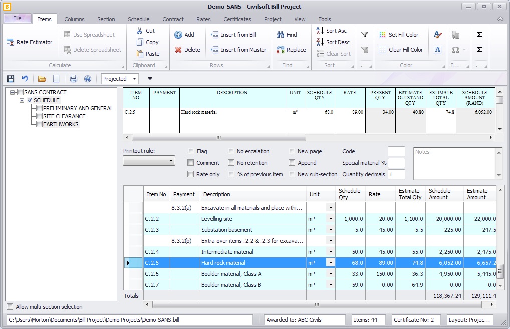The width and height of the screenshot is (510, 329).
Task: Open the unit dropdown for Boulder material, Class A
Action: click(331, 274)
